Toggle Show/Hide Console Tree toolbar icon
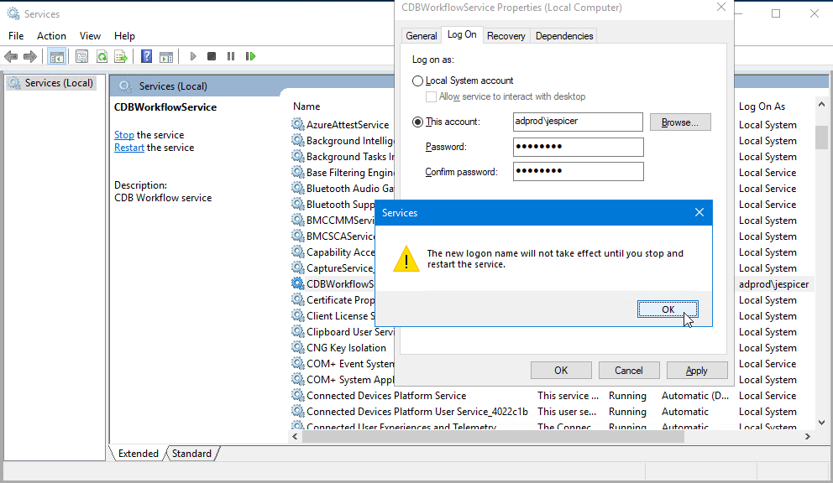 (x=56, y=56)
